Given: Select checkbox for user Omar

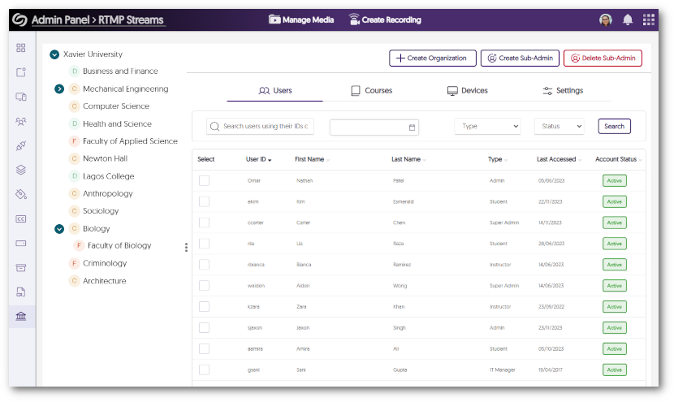Looking at the screenshot, I should coord(204,180).
